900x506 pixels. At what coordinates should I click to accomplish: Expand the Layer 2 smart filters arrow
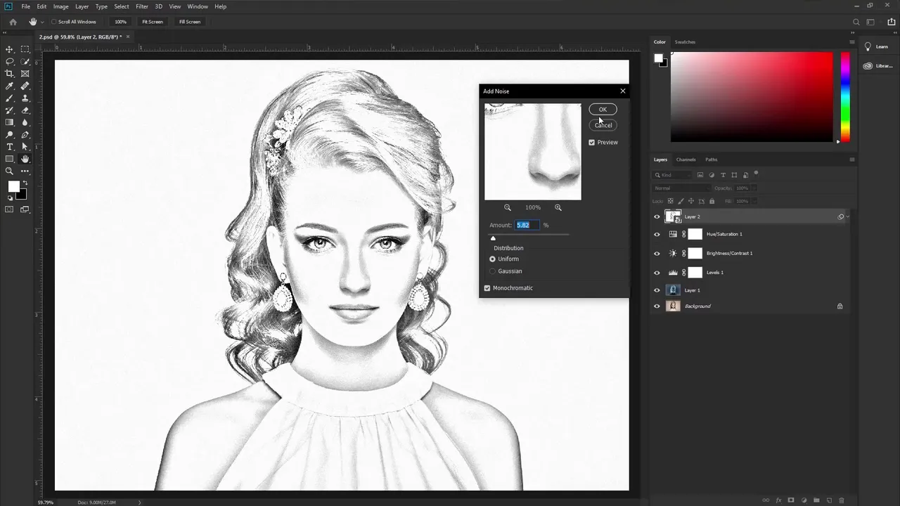tap(848, 217)
